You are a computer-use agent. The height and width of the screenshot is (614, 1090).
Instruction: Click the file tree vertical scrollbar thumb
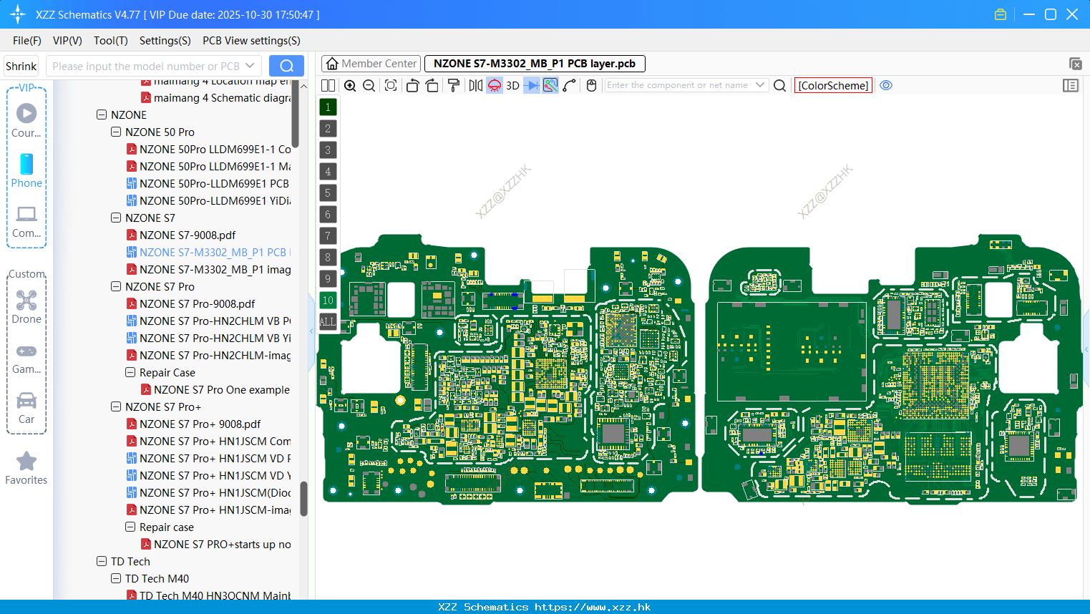tap(303, 498)
